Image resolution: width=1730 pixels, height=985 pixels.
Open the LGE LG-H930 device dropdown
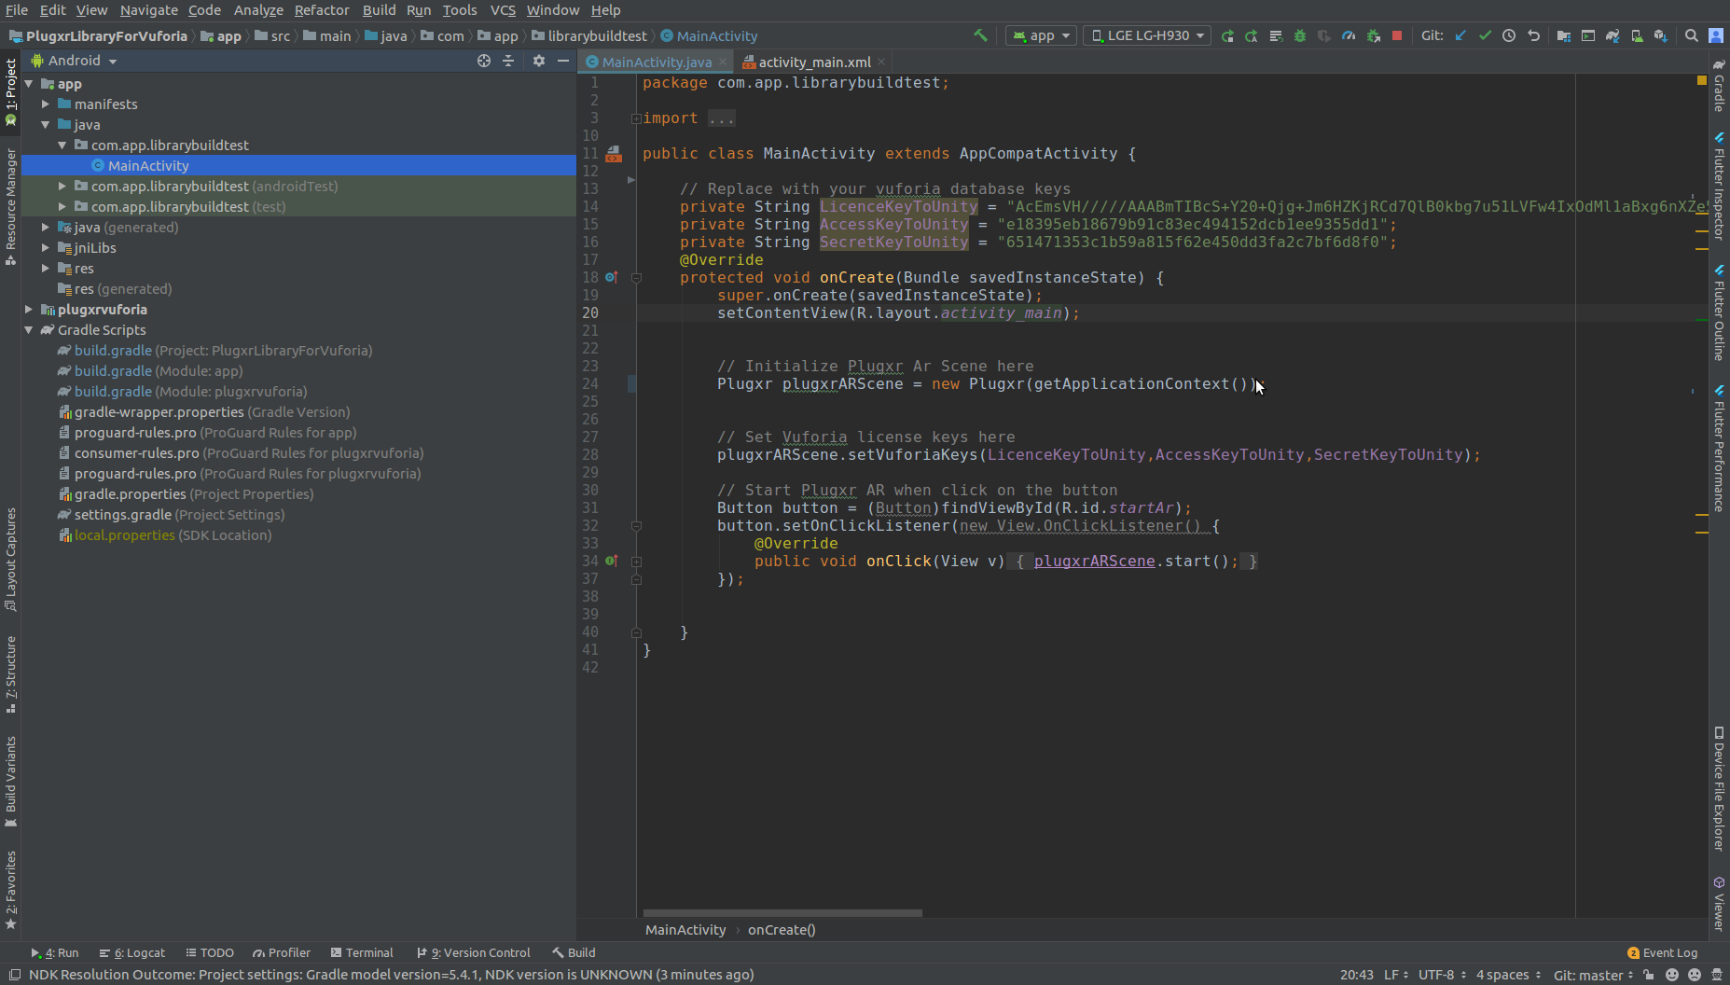1148,35
